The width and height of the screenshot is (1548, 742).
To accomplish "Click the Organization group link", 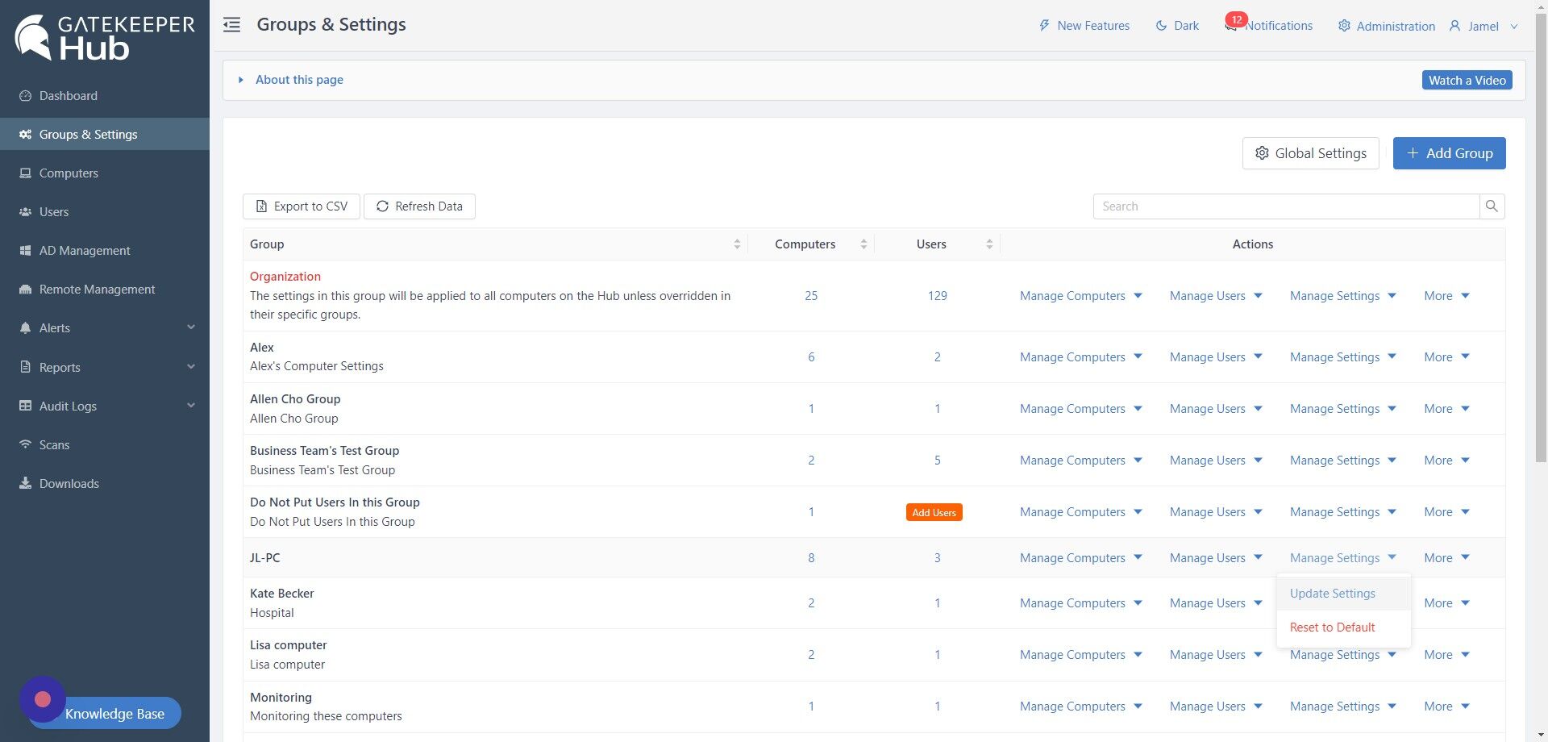I will pos(285,277).
